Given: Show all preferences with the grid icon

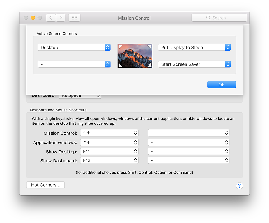Looking at the screenshot, I should [x=74, y=18].
